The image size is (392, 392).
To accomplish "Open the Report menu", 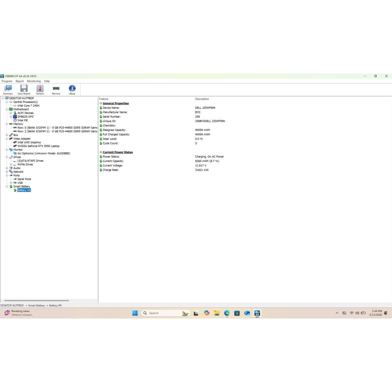I will [20, 81].
